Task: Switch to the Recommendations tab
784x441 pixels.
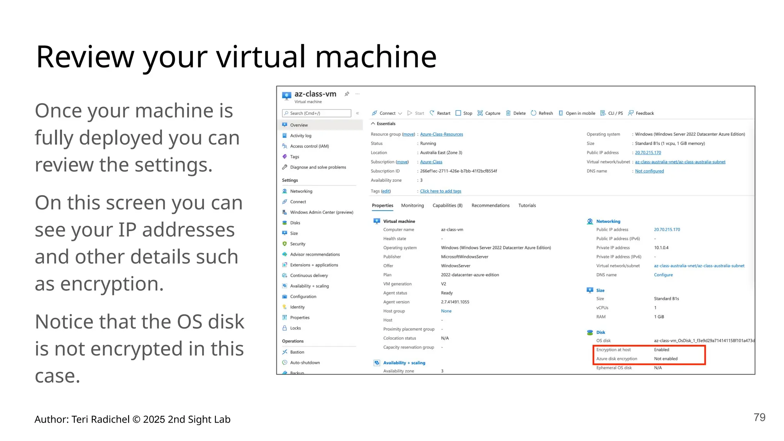Action: click(490, 206)
